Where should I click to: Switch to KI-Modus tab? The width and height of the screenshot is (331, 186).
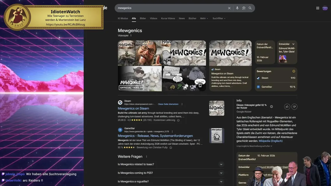click(x=123, y=18)
